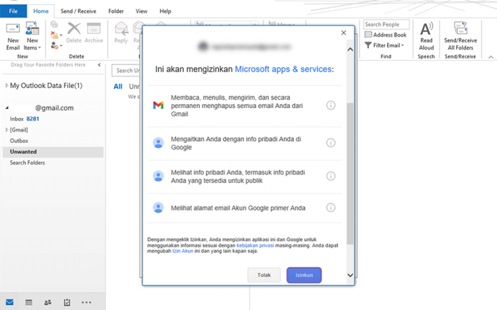Click the mailbox search field
Screen dimensions: 497x310
pyautogui.click(x=127, y=70)
